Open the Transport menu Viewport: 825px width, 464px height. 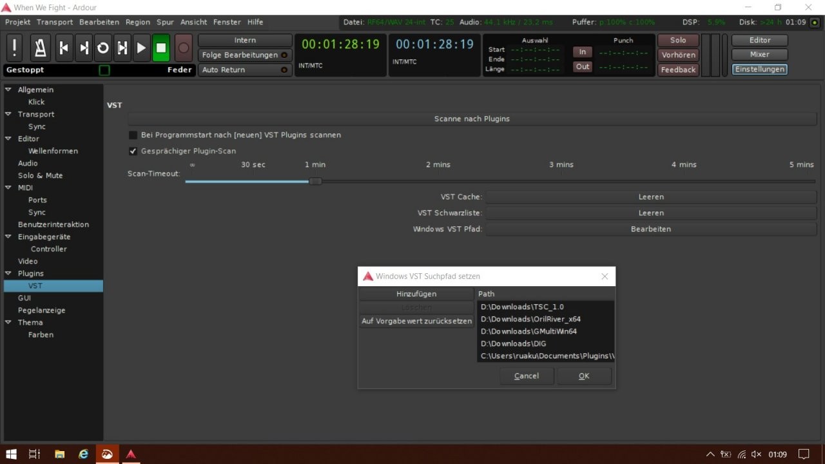click(x=55, y=22)
